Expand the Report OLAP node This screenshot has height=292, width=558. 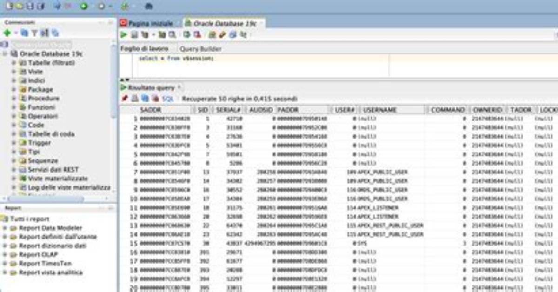pyautogui.click(x=5, y=254)
